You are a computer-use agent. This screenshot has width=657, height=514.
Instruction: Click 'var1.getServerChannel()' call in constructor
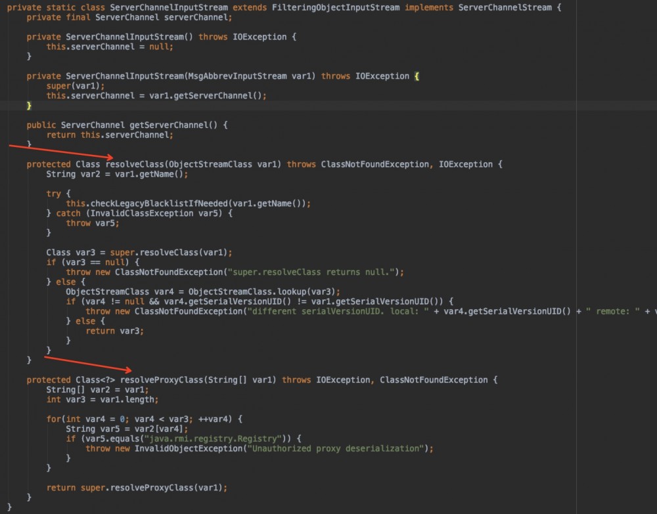pos(205,96)
